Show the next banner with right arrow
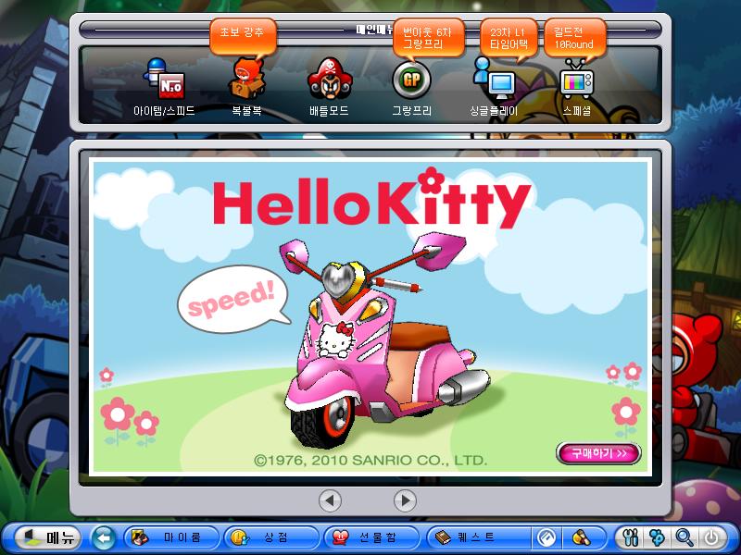 [x=405, y=500]
